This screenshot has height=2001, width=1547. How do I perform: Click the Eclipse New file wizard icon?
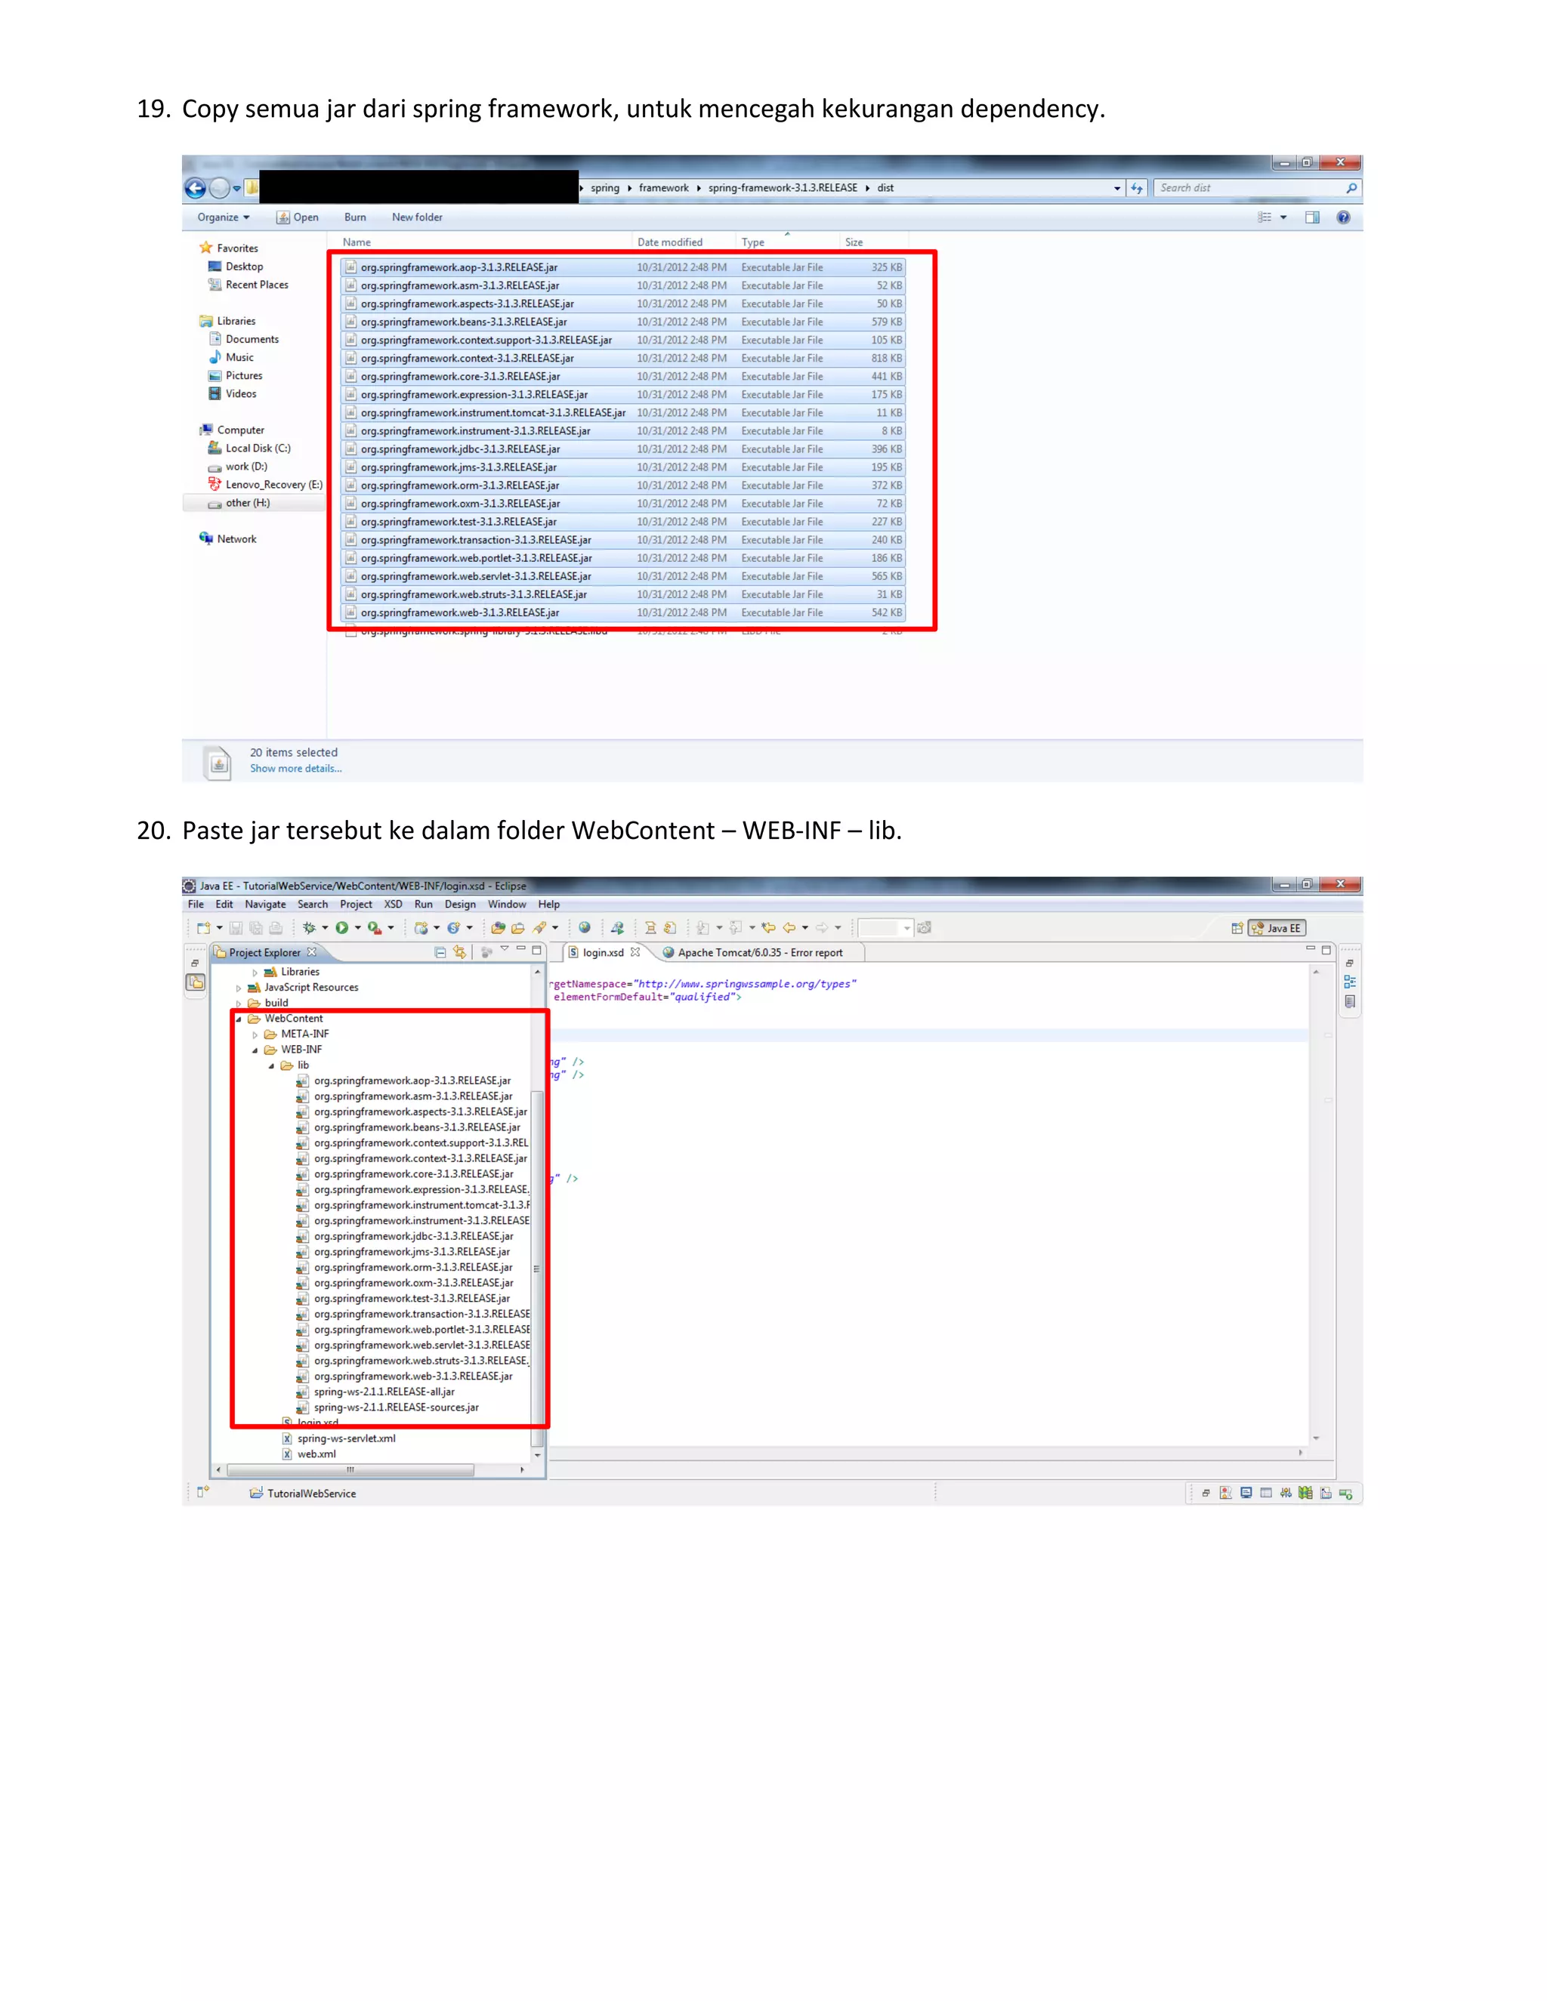point(203,928)
